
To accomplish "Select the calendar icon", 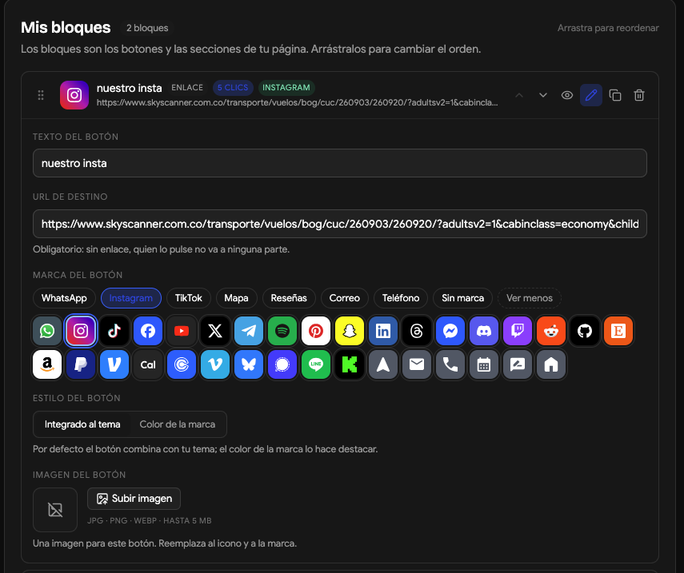I will [x=484, y=364].
